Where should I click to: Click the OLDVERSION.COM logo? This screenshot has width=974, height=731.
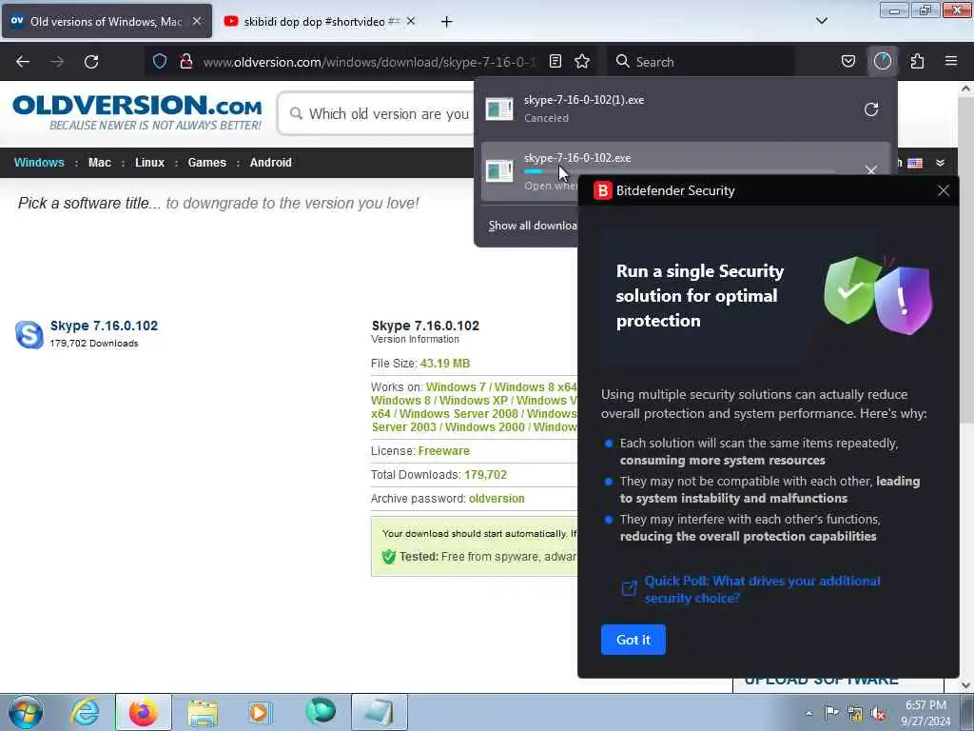tap(137, 112)
